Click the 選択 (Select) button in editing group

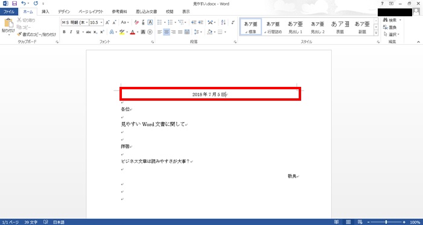pos(392,34)
